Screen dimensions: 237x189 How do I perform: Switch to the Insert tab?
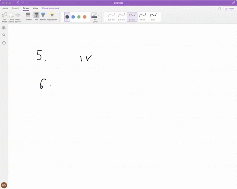pyautogui.click(x=15, y=8)
